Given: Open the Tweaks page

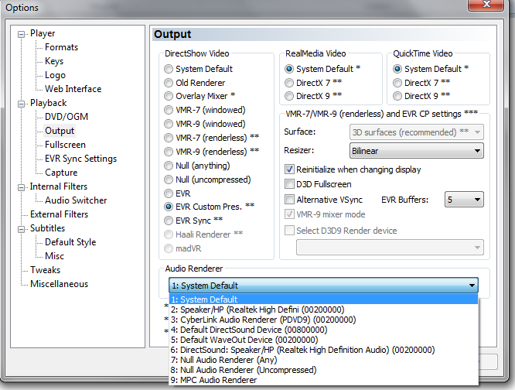Looking at the screenshot, I should (46, 270).
